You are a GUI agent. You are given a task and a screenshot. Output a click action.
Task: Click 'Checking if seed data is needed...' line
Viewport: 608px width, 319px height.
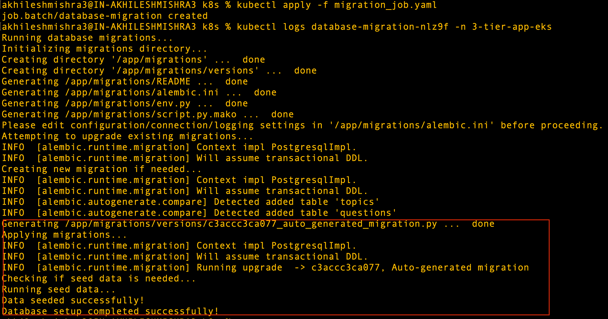pyautogui.click(x=99, y=279)
